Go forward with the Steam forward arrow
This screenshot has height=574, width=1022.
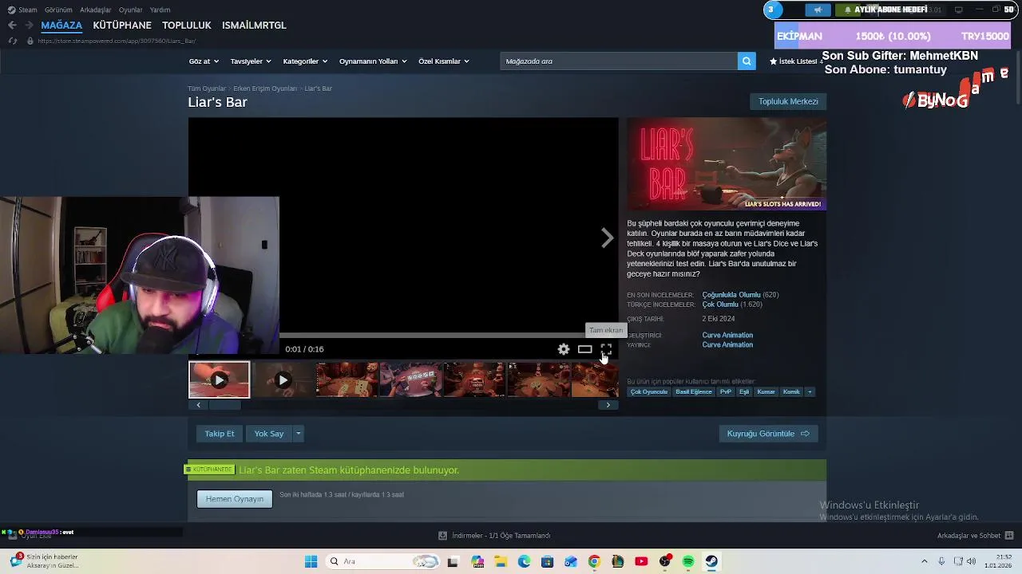coord(29,26)
